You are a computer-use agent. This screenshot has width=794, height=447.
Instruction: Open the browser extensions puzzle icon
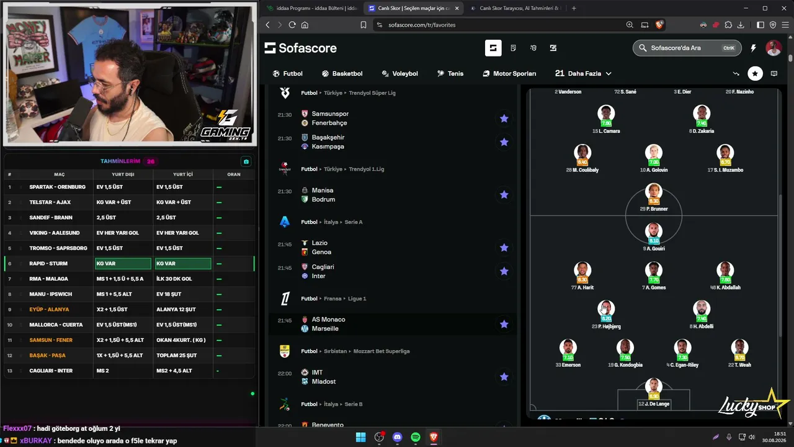[728, 25]
